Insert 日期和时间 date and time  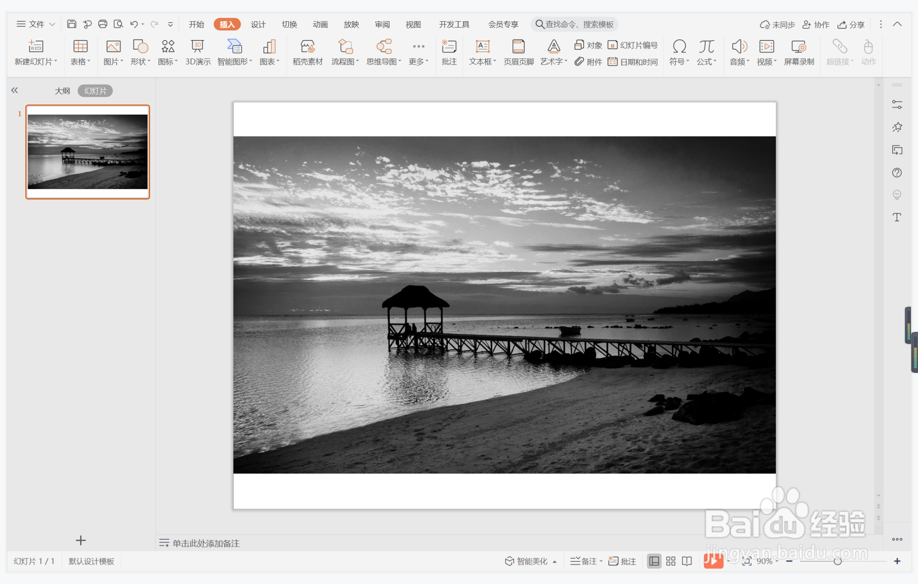tap(633, 62)
